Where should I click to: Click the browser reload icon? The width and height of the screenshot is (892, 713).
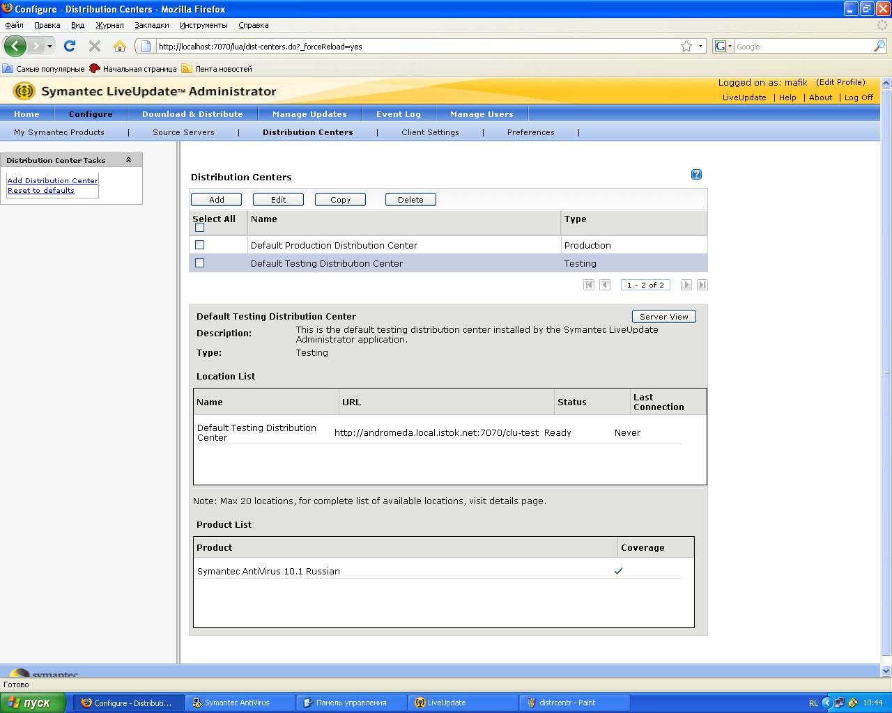(70, 46)
